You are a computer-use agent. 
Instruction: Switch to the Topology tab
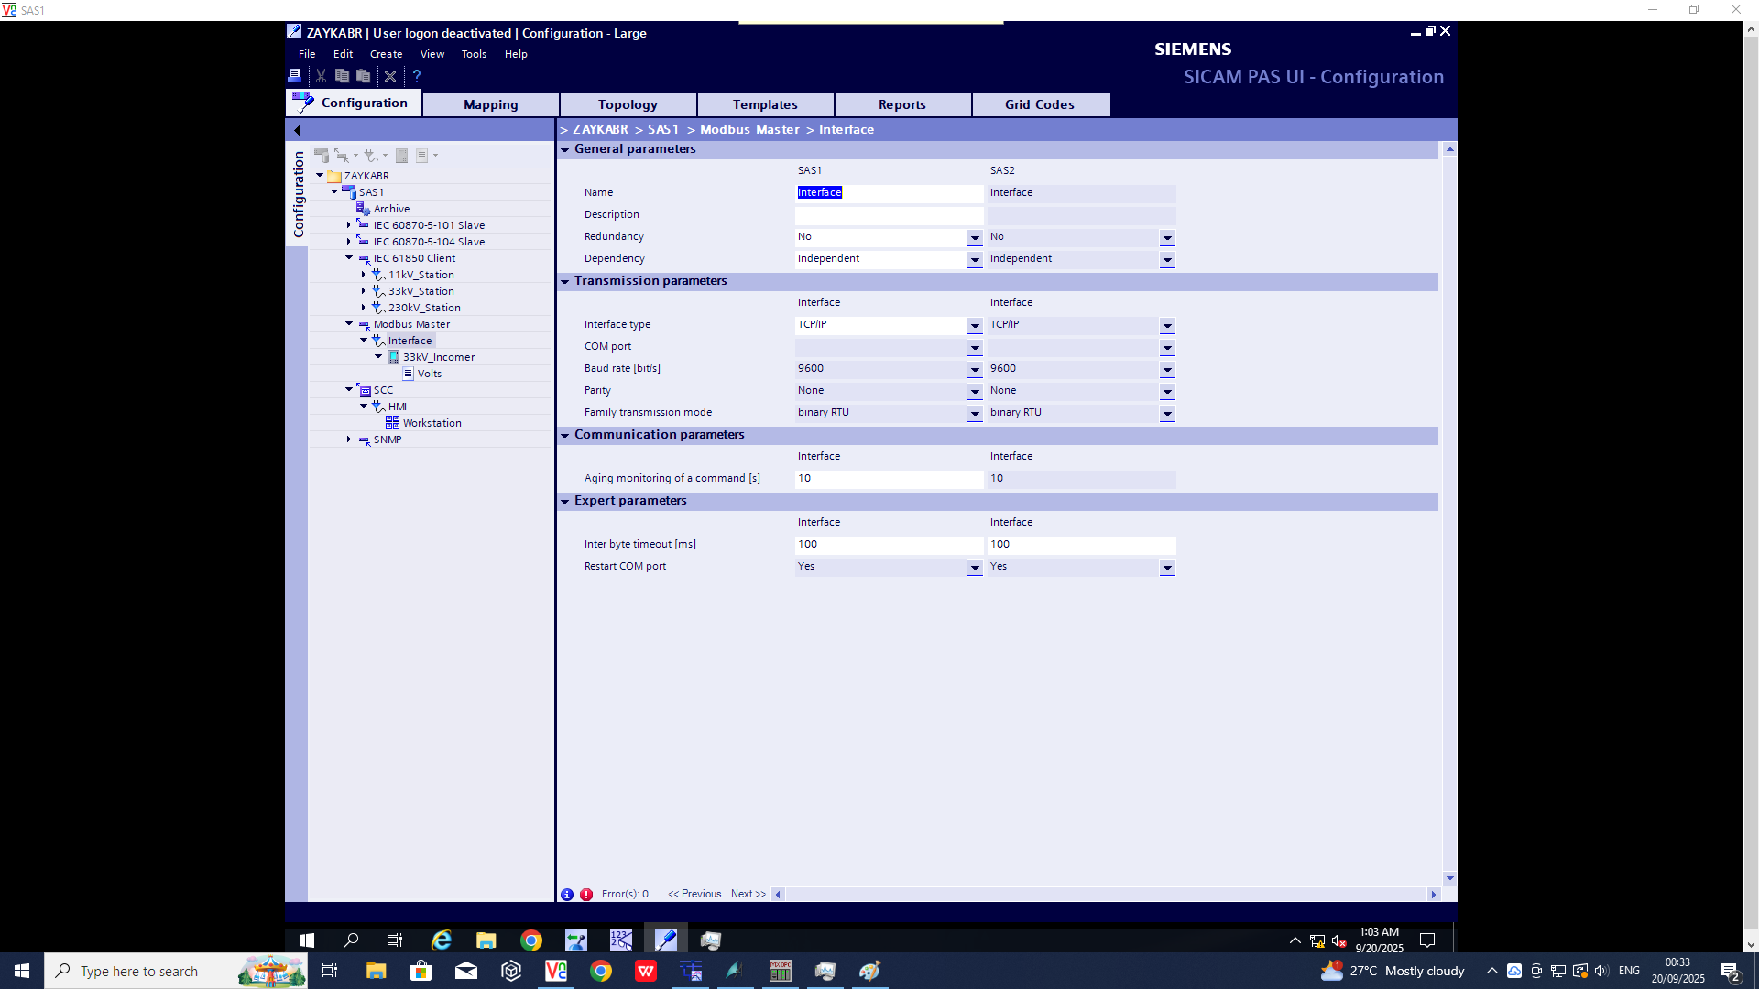[x=628, y=104]
